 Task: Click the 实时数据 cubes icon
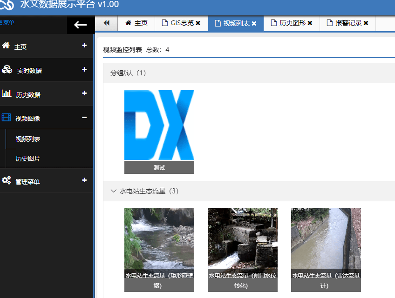(7, 69)
